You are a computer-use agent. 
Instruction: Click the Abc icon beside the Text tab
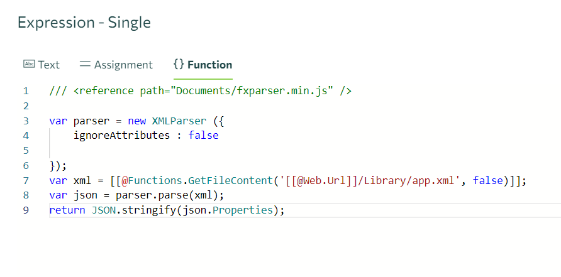(x=28, y=64)
